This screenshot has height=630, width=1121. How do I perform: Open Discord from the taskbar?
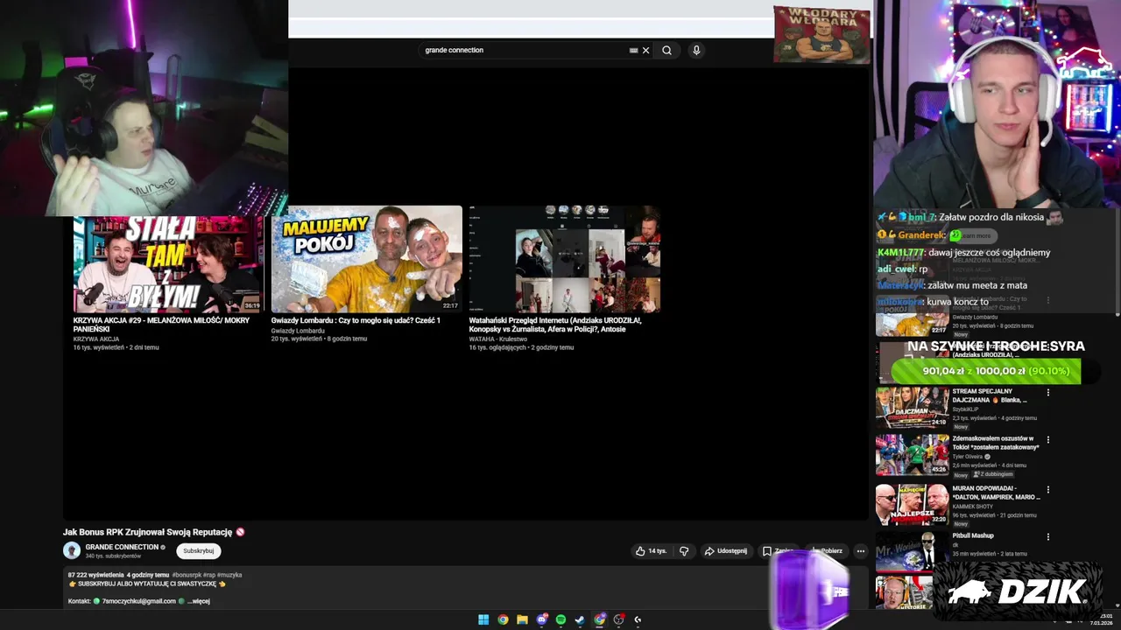click(542, 619)
